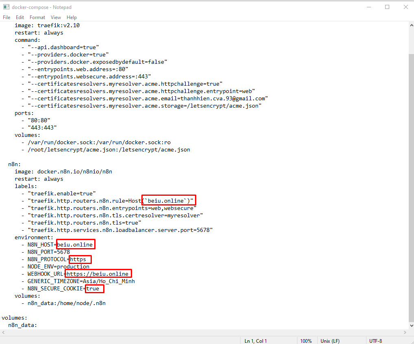Maximize the Notepad window
414x344 pixels.
pos(387,7)
